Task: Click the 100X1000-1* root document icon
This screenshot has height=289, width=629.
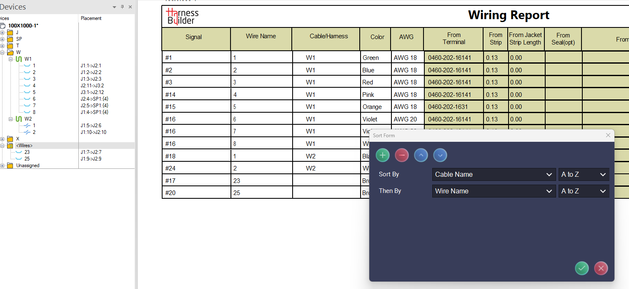Action: pyautogui.click(x=3, y=26)
